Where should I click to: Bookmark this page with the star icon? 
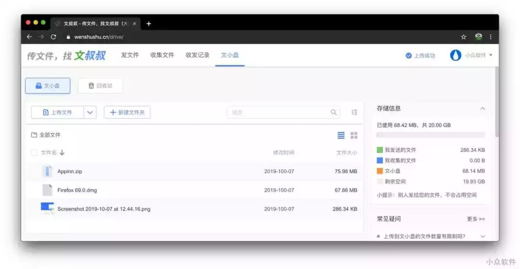coord(464,37)
